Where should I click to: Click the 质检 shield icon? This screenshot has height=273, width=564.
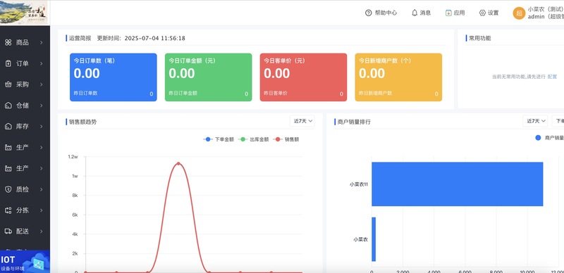click(8, 189)
